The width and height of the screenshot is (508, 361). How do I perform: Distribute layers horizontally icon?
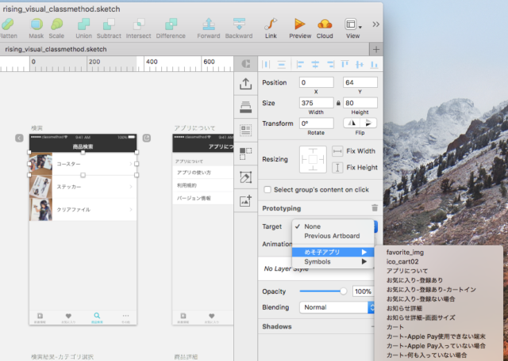(266, 64)
